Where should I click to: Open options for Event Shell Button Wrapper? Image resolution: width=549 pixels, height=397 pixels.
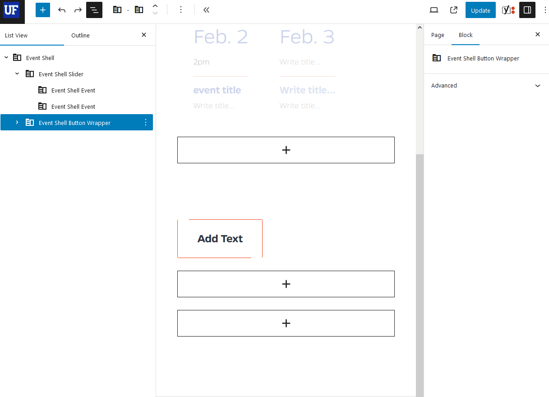click(x=146, y=123)
